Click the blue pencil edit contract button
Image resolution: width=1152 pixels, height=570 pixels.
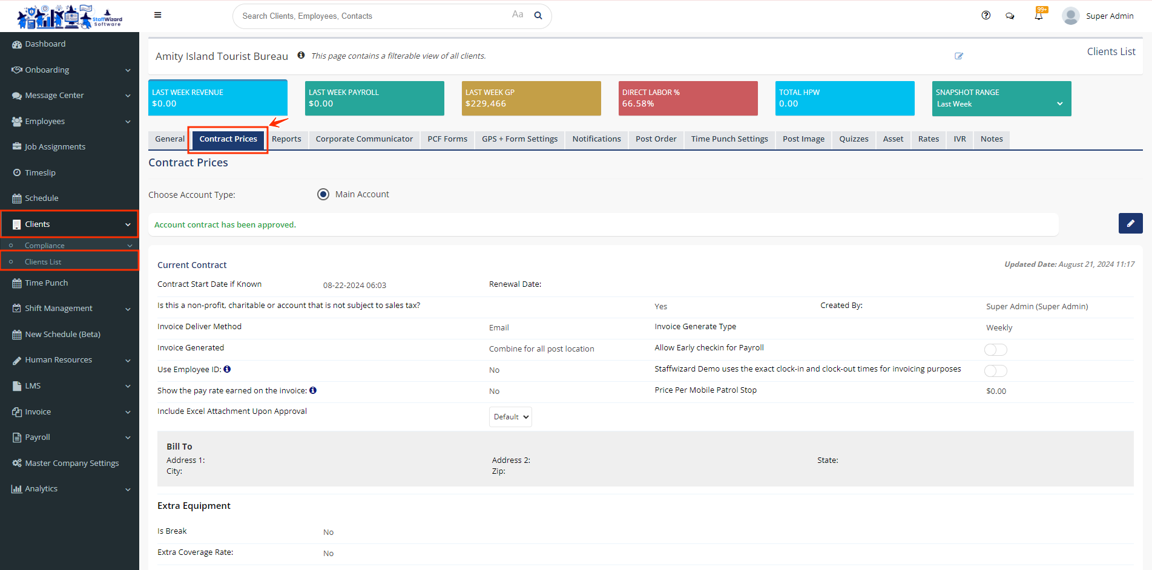[1130, 223]
